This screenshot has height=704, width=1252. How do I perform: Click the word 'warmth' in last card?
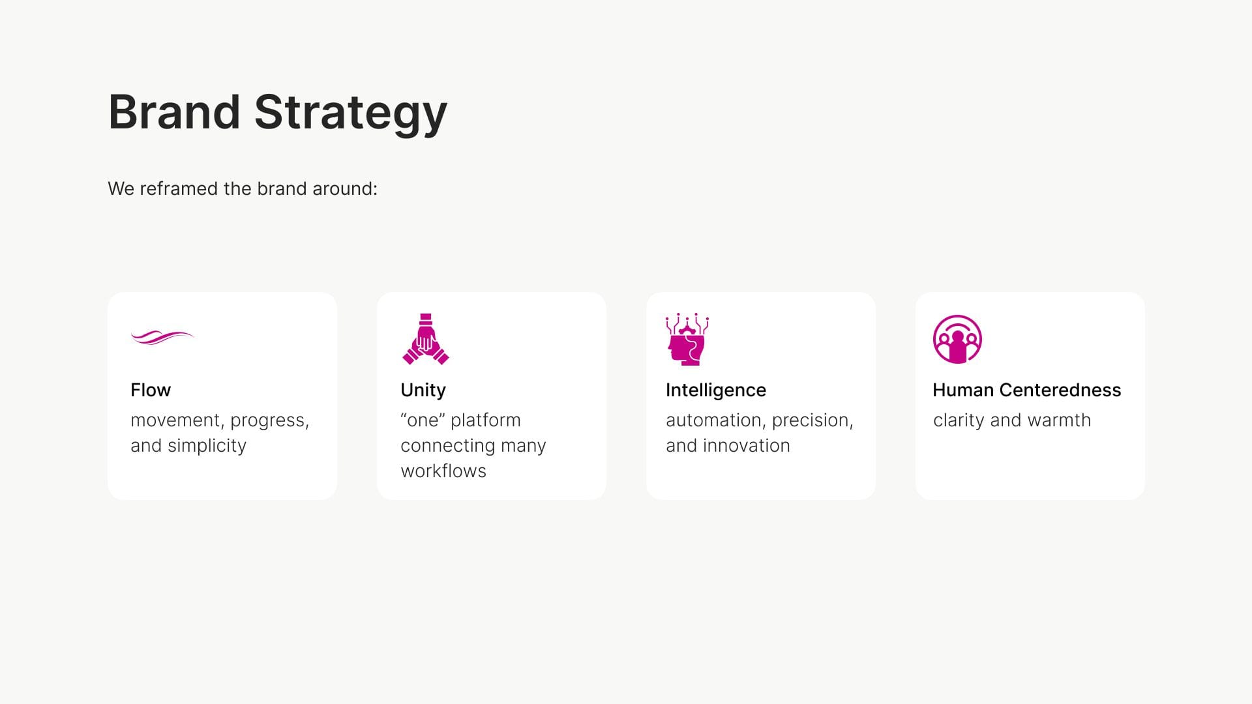[x=1058, y=420]
